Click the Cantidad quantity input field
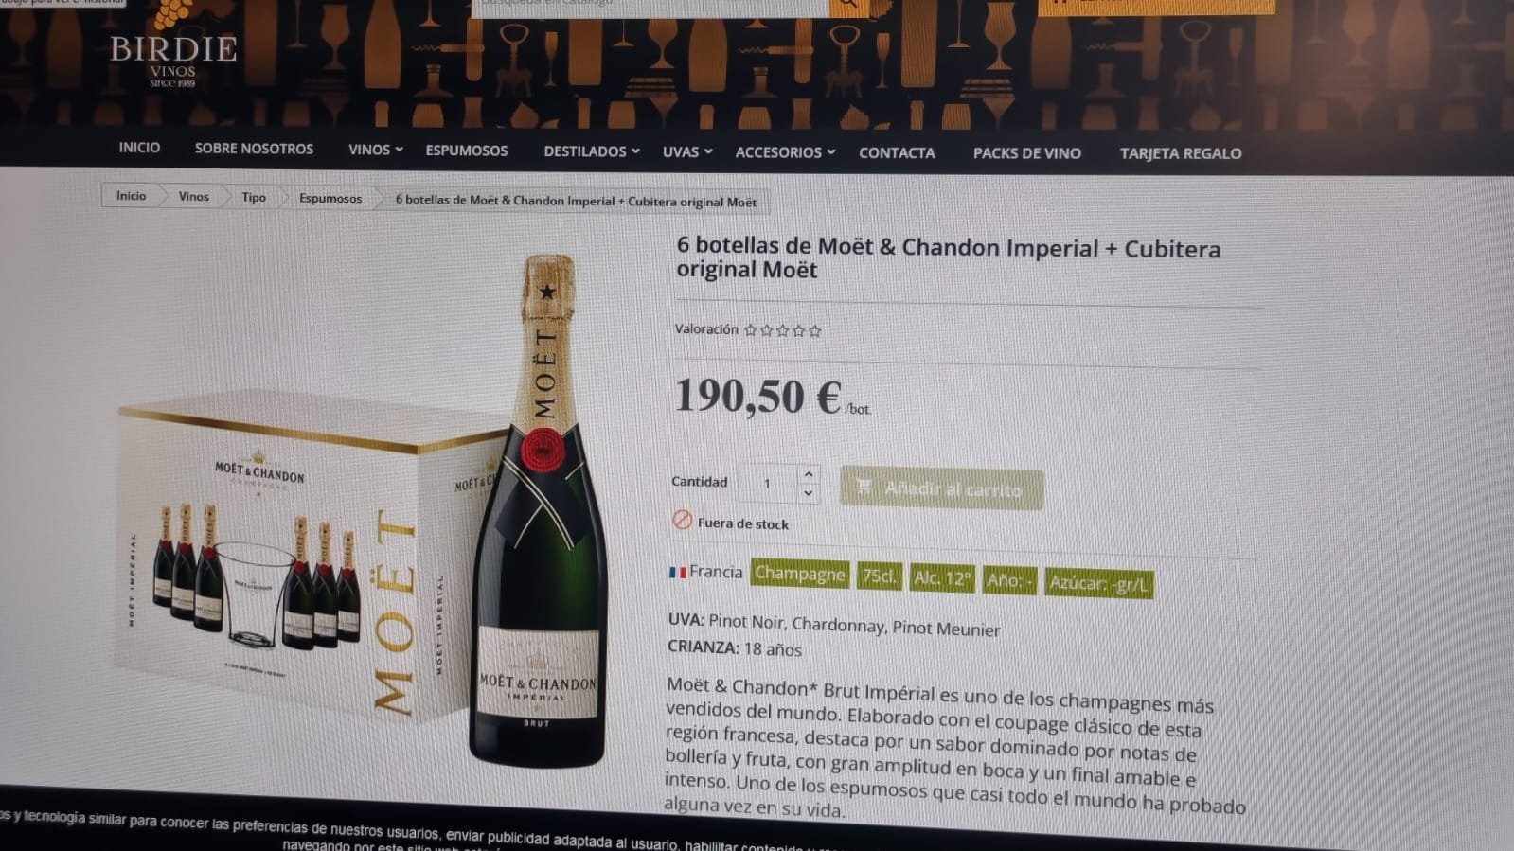Screen dimensions: 1514x851 coord(768,484)
